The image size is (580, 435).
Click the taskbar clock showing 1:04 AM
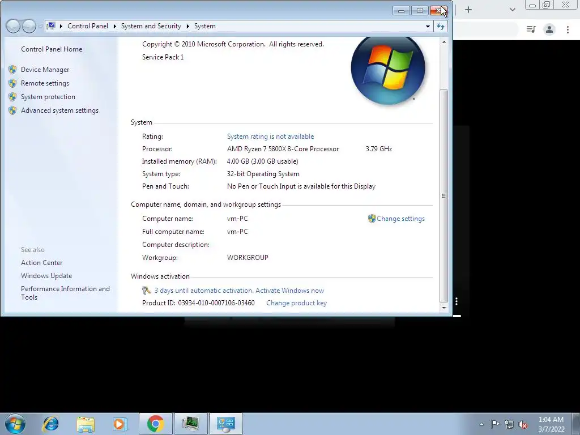551,424
